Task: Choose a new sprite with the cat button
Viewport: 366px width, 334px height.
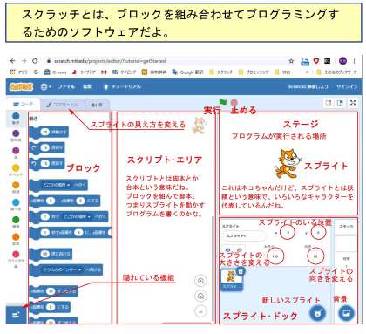Action: pos(317,313)
